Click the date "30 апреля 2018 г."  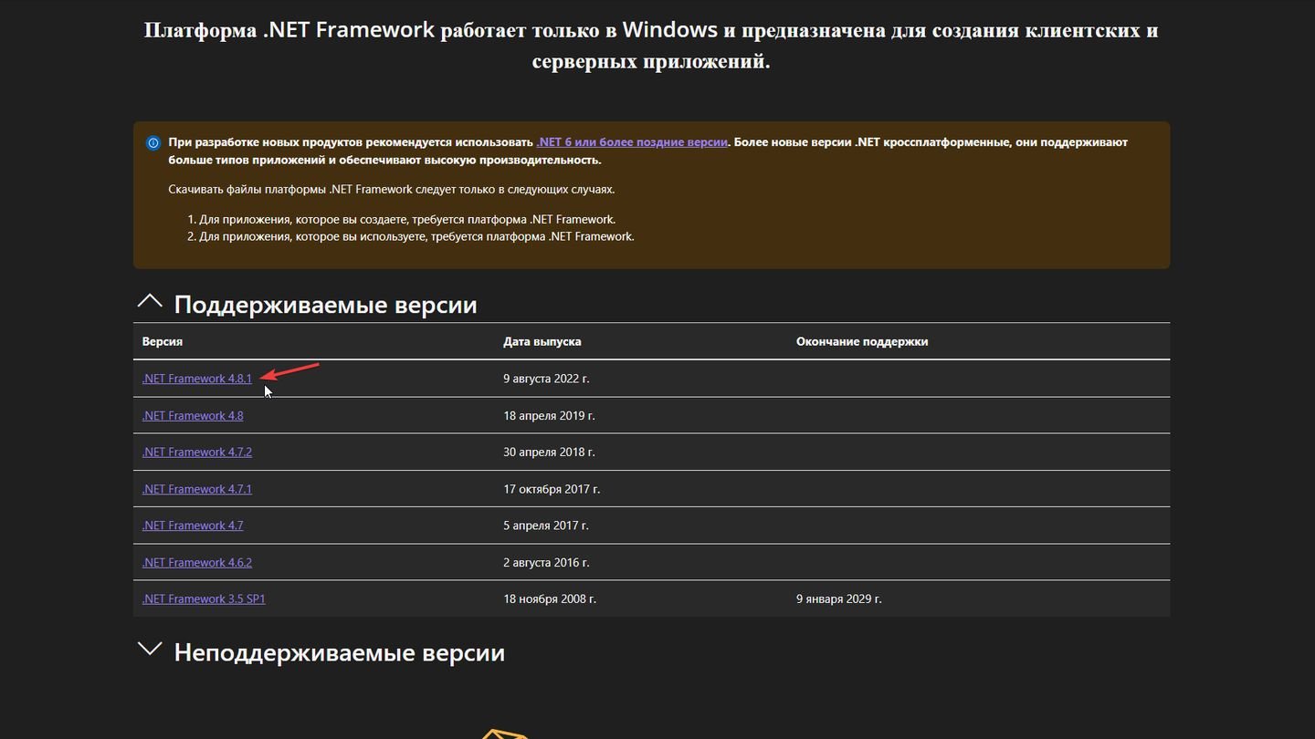pyautogui.click(x=549, y=452)
